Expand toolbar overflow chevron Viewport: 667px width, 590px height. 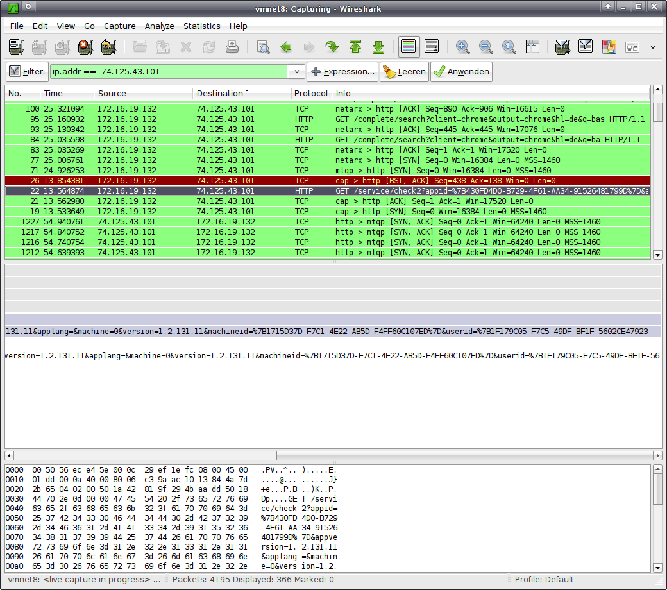(x=653, y=47)
